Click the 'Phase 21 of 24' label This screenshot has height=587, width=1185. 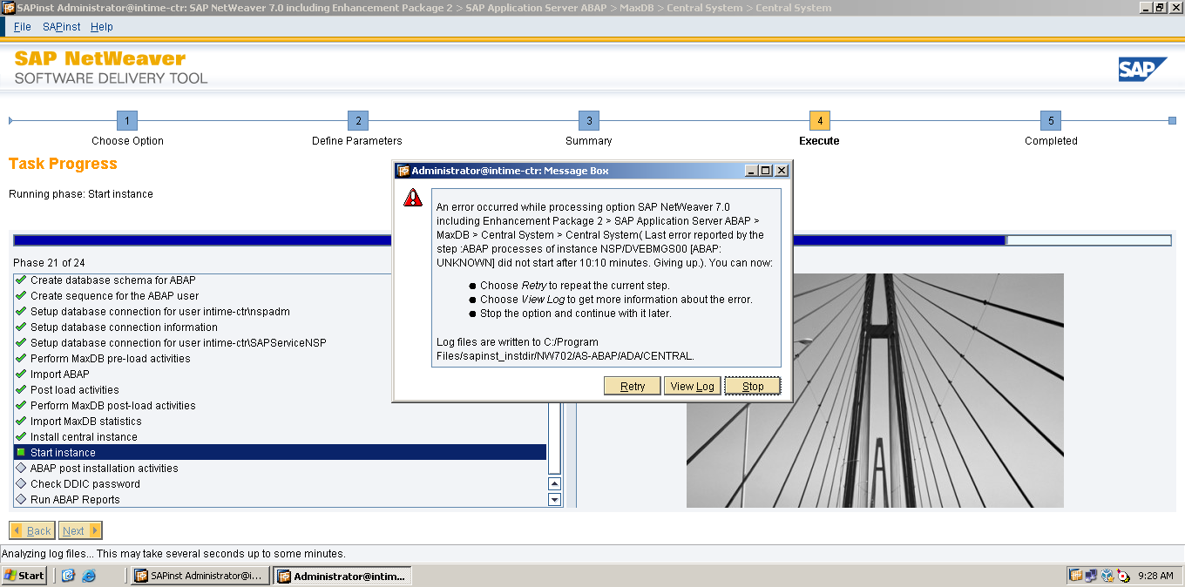(49, 263)
